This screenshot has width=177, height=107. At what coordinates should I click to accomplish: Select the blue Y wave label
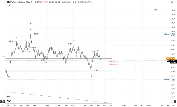pos(91,74)
